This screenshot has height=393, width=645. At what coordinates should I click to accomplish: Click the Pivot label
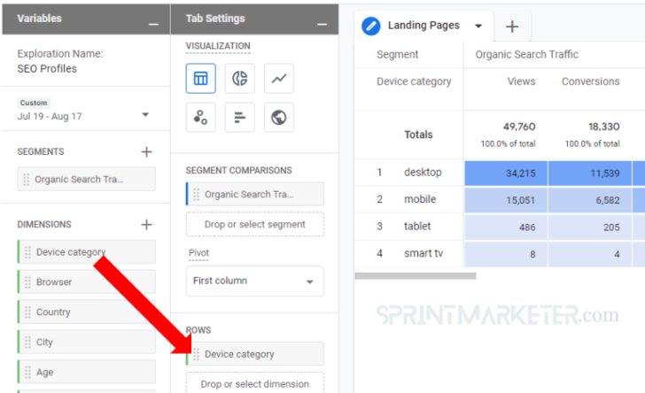pyautogui.click(x=198, y=253)
